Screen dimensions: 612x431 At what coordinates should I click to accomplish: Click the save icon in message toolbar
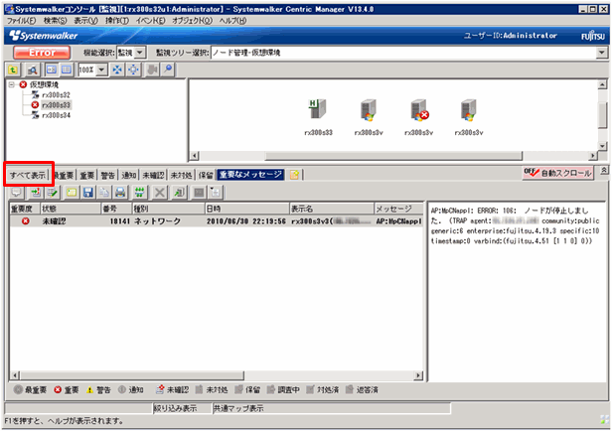(x=88, y=191)
